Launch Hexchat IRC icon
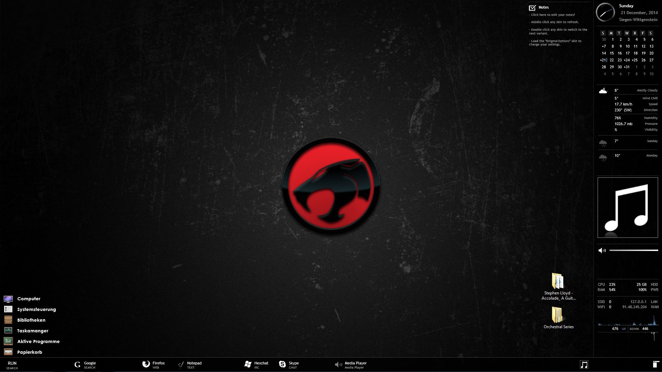662x372 pixels. (248, 364)
